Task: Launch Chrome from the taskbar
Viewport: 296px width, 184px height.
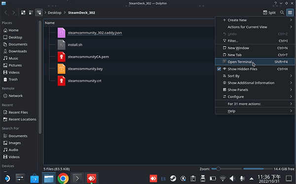Action: pyautogui.click(x=63, y=179)
